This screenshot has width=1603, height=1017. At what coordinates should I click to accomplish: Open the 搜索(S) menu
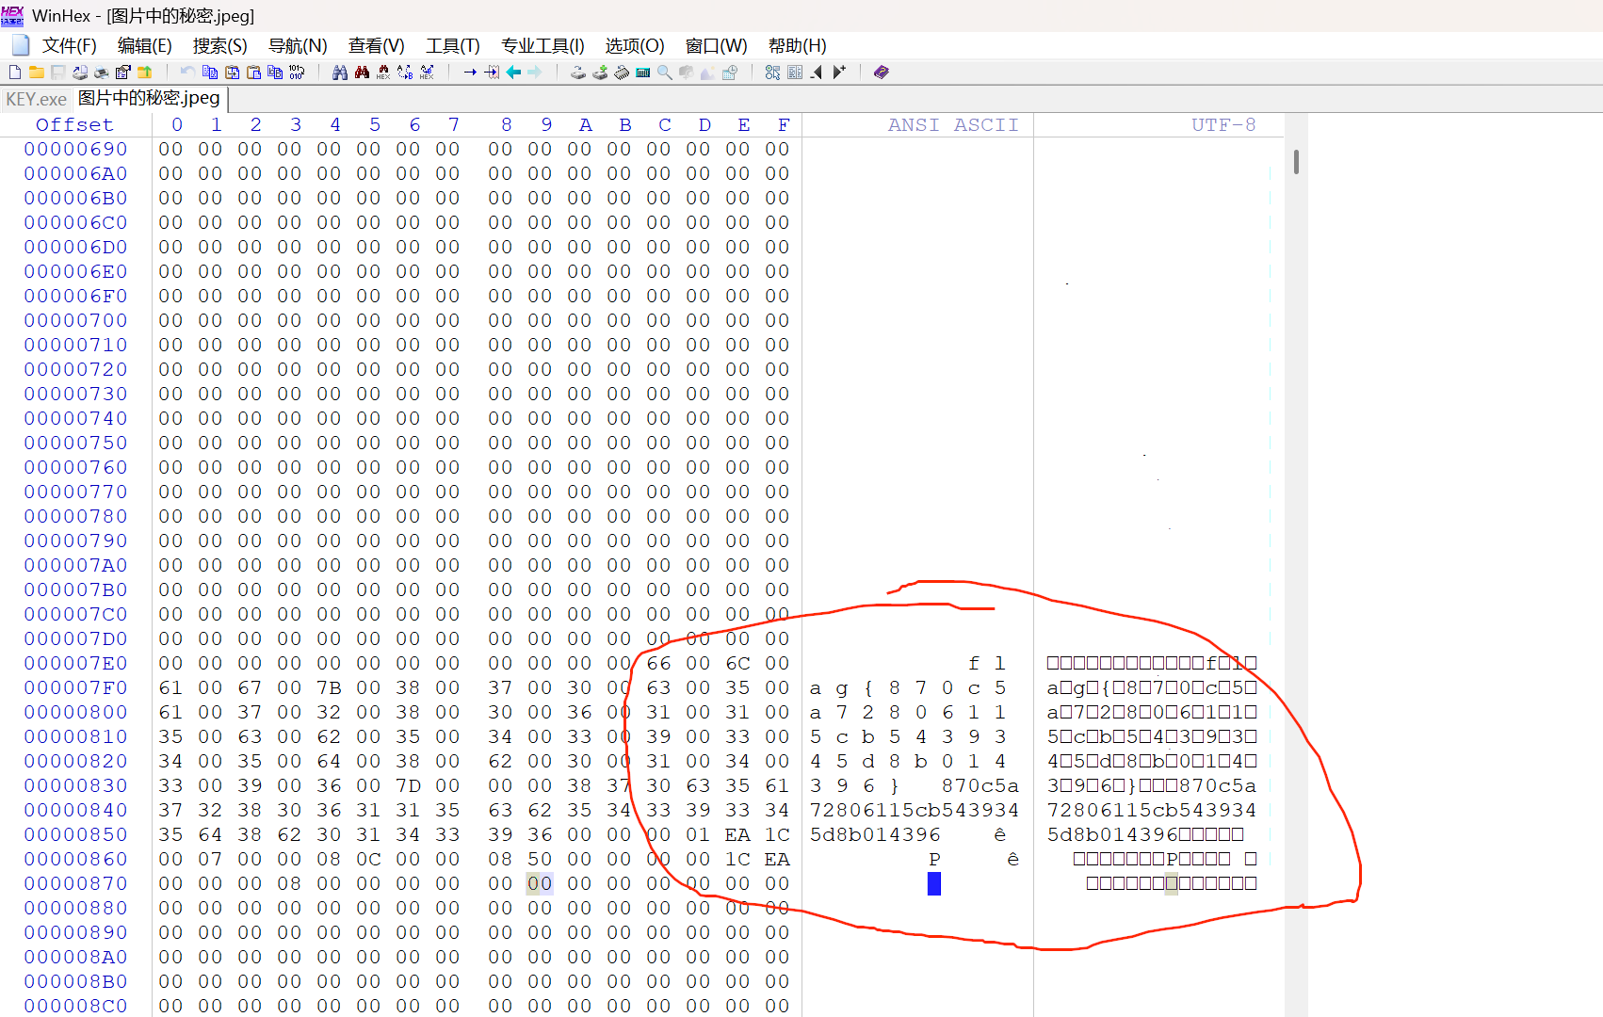tap(219, 46)
